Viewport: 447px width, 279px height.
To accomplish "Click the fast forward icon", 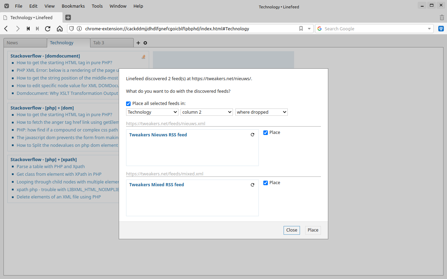I will click(37, 29).
